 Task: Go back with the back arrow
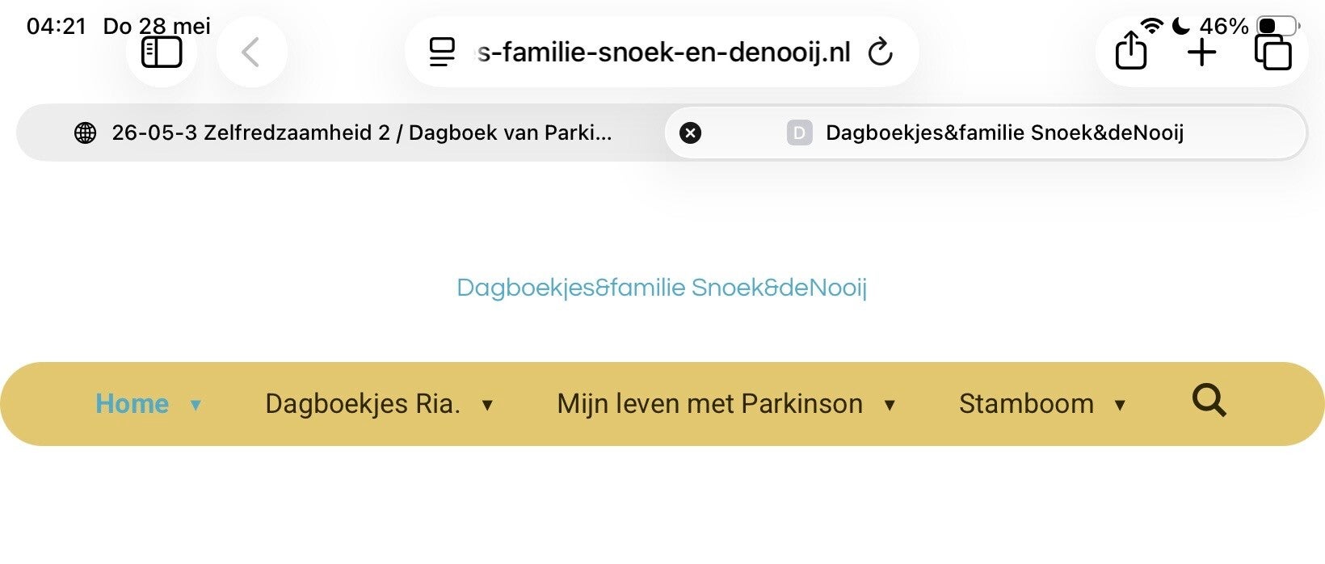[250, 53]
